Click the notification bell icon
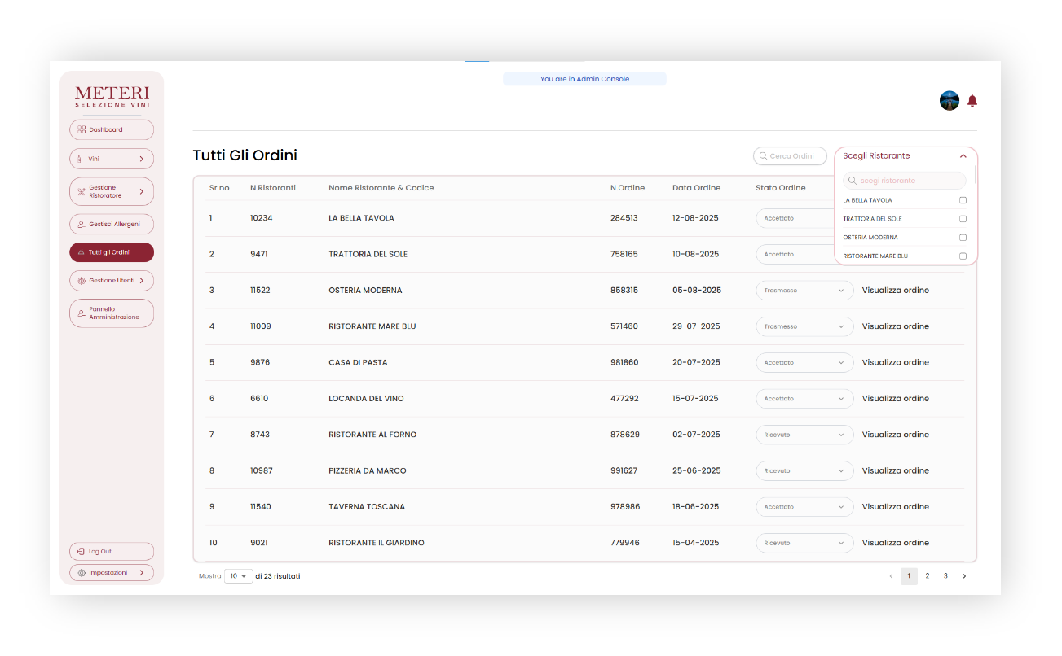Viewport: 1062px width, 656px height. click(x=972, y=101)
